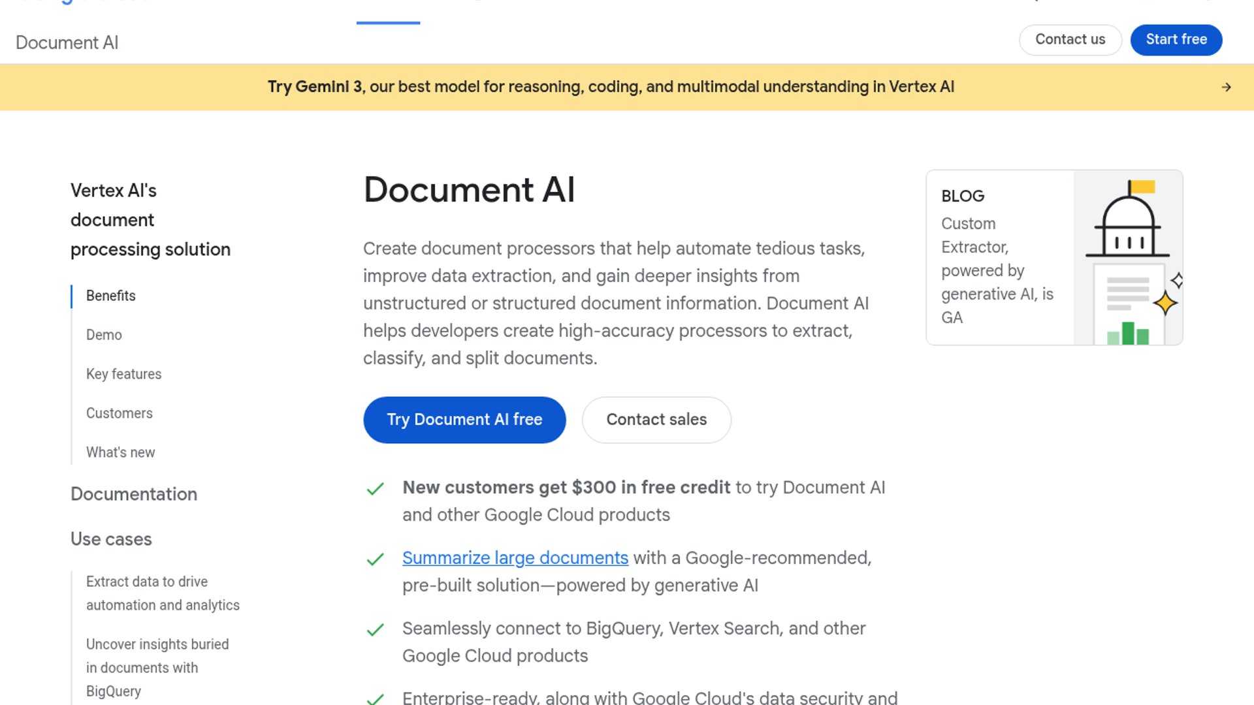
Task: Click Try Document AI free
Action: pyautogui.click(x=464, y=420)
